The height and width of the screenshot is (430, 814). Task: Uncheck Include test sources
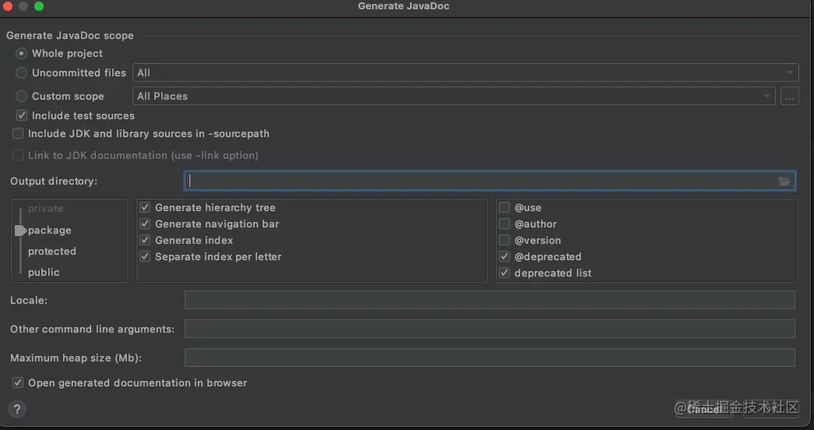22,115
